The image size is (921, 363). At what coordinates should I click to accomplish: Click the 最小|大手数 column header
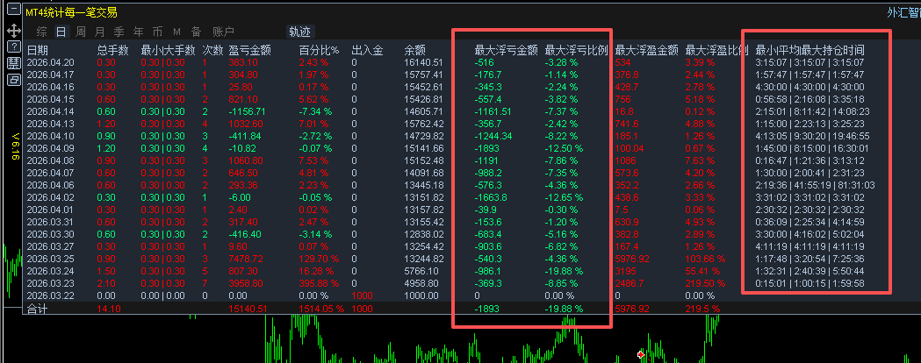(x=168, y=51)
